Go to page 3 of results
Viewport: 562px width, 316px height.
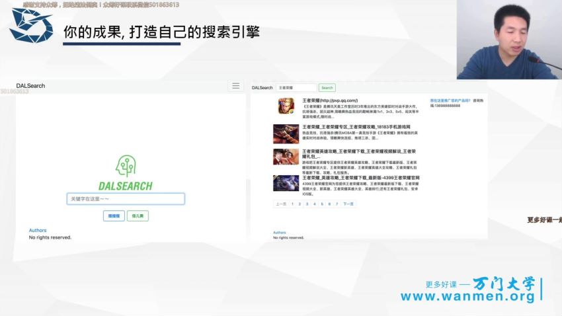307,204
